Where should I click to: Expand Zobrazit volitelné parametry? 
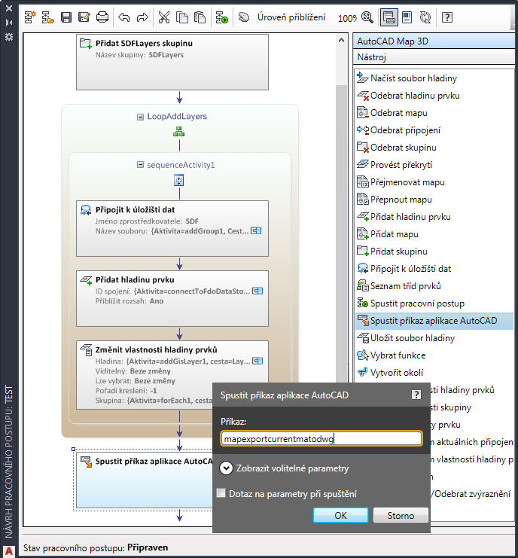(x=227, y=468)
